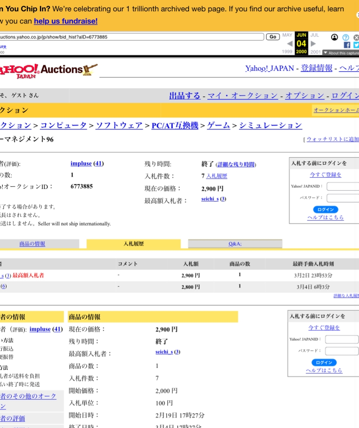Image resolution: width=359 pixels, height=428 pixels.
Task: Open シミュレーション breadcrumb category
Action: tap(271, 125)
